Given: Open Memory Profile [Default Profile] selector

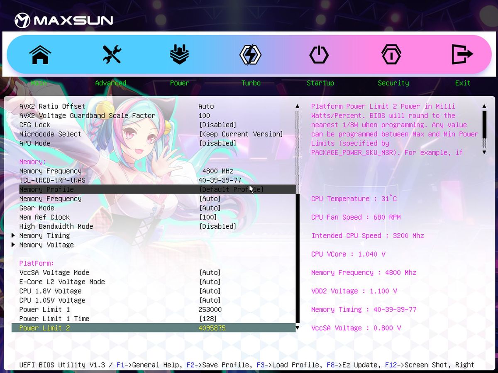Looking at the screenshot, I should (x=231, y=189).
